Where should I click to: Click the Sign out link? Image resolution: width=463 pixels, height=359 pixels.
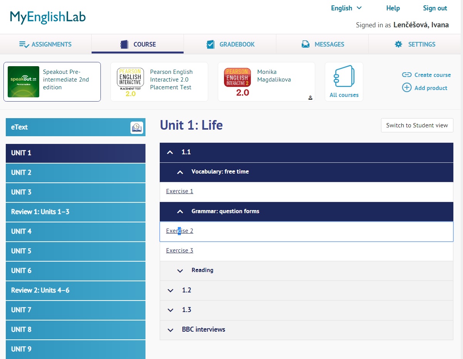pyautogui.click(x=435, y=8)
